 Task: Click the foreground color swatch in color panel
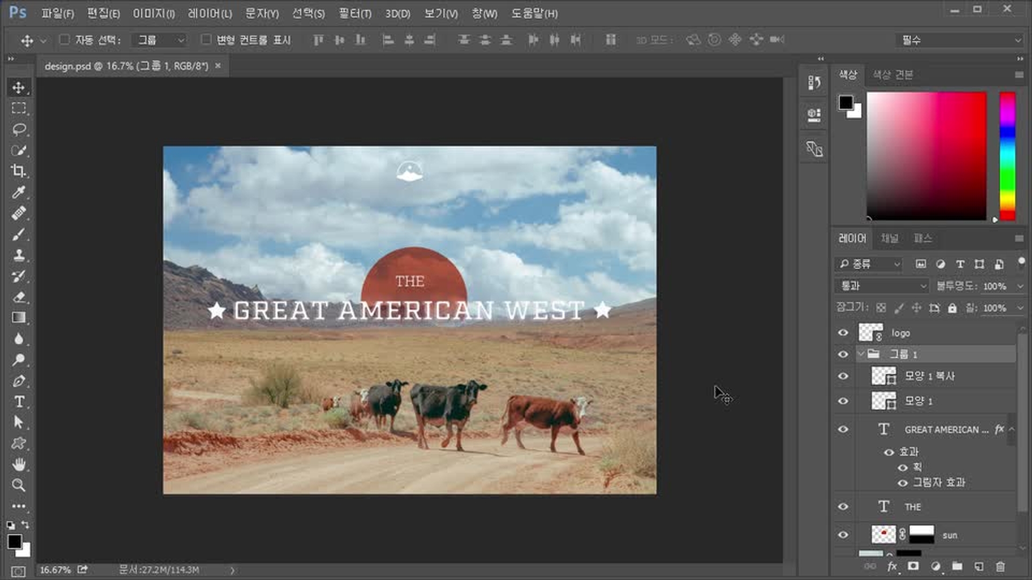(x=845, y=102)
